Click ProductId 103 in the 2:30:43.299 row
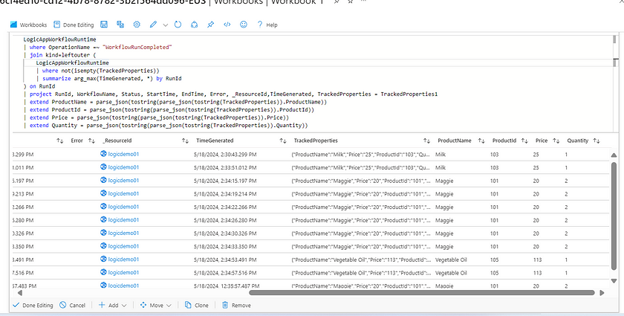 pyautogui.click(x=494, y=155)
